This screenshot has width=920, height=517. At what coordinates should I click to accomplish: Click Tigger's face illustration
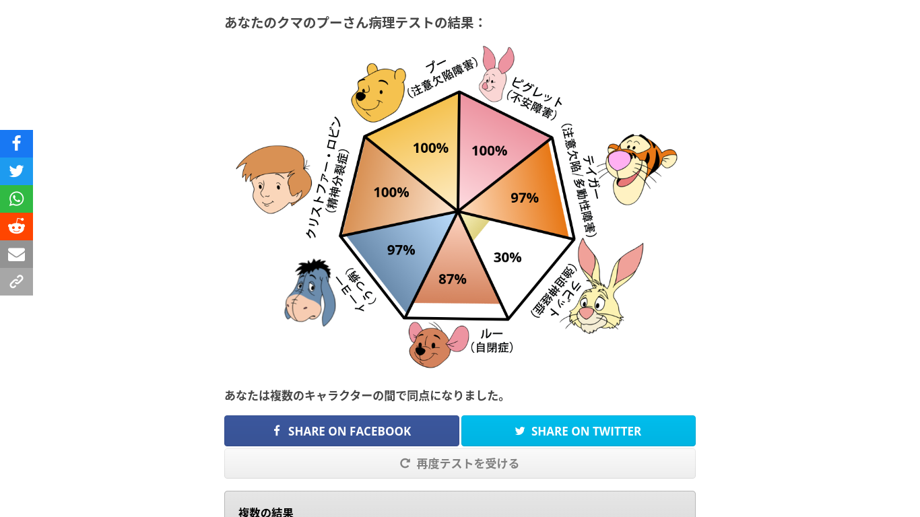pos(638,167)
